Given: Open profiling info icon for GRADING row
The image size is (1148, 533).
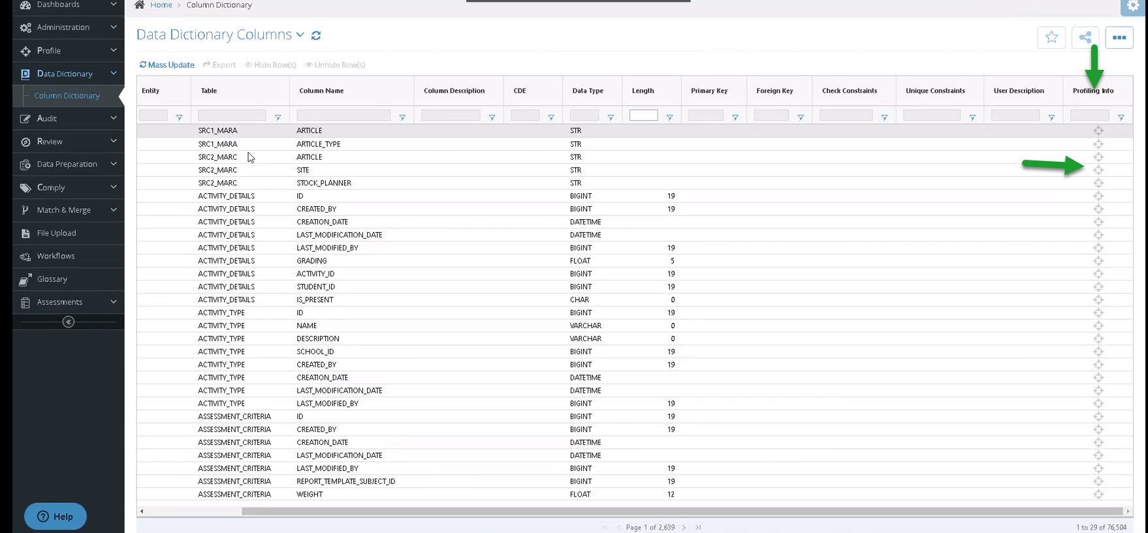Looking at the screenshot, I should 1098,260.
